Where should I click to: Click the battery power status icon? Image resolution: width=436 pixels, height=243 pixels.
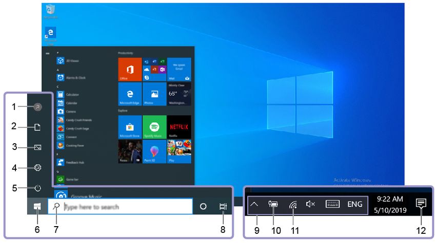click(x=273, y=205)
